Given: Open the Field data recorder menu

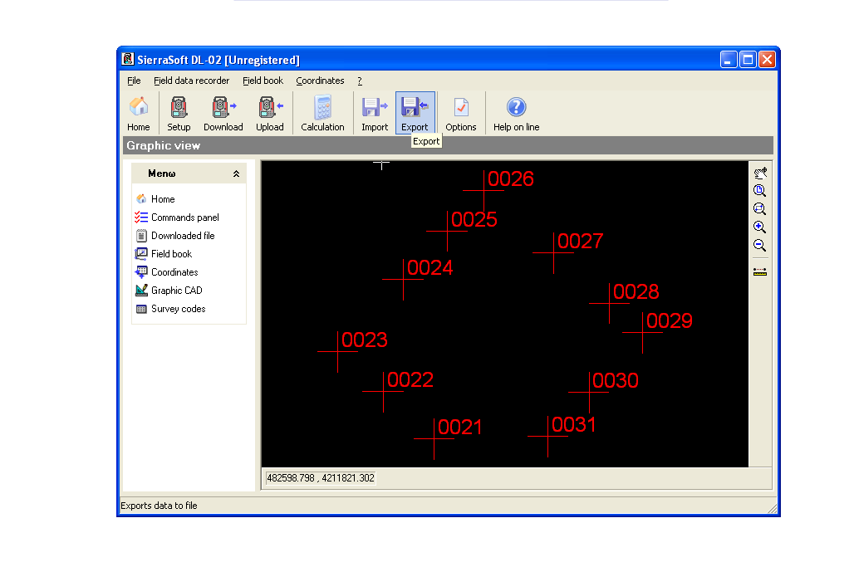Looking at the screenshot, I should [x=192, y=81].
